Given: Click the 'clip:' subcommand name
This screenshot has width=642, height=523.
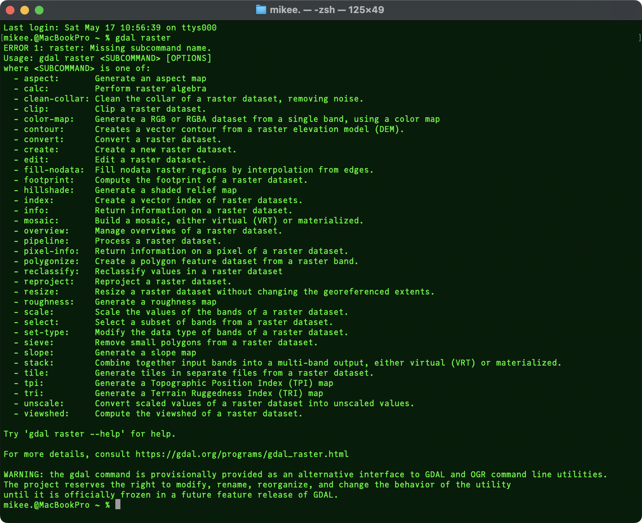Looking at the screenshot, I should pos(36,109).
